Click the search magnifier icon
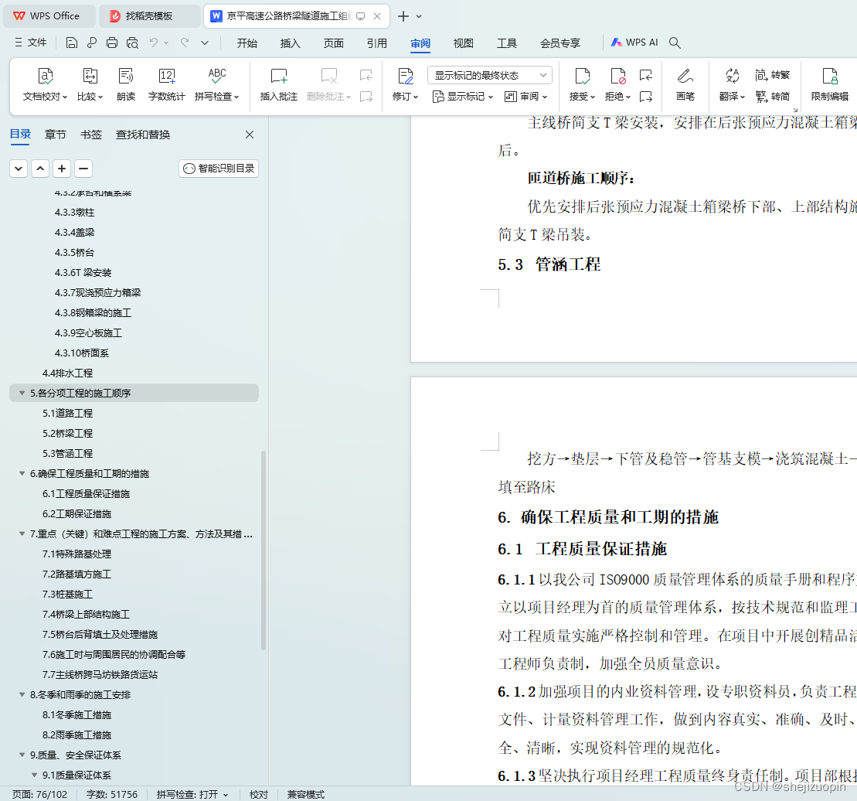Screen dimensions: 857x801 (675, 43)
